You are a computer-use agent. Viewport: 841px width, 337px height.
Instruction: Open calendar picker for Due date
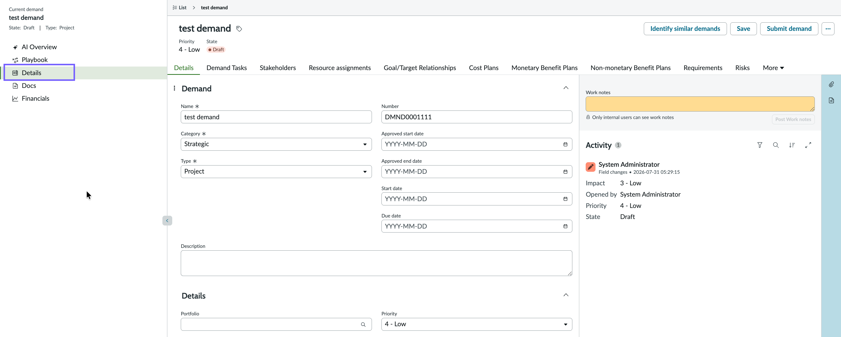point(565,226)
